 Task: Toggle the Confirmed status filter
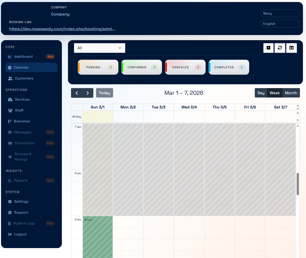(x=142, y=67)
